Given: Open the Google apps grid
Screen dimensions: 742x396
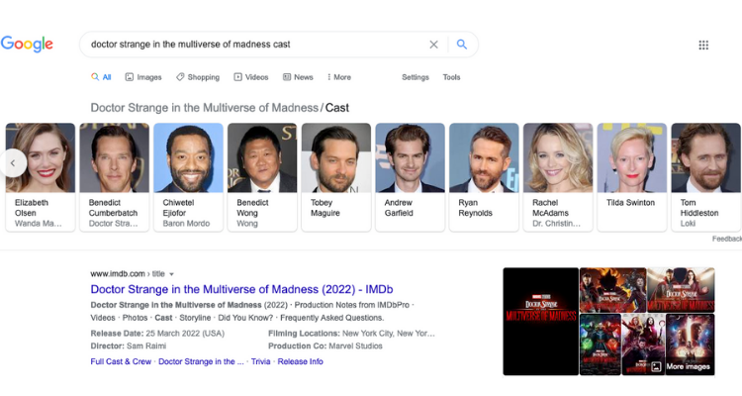Looking at the screenshot, I should (703, 45).
